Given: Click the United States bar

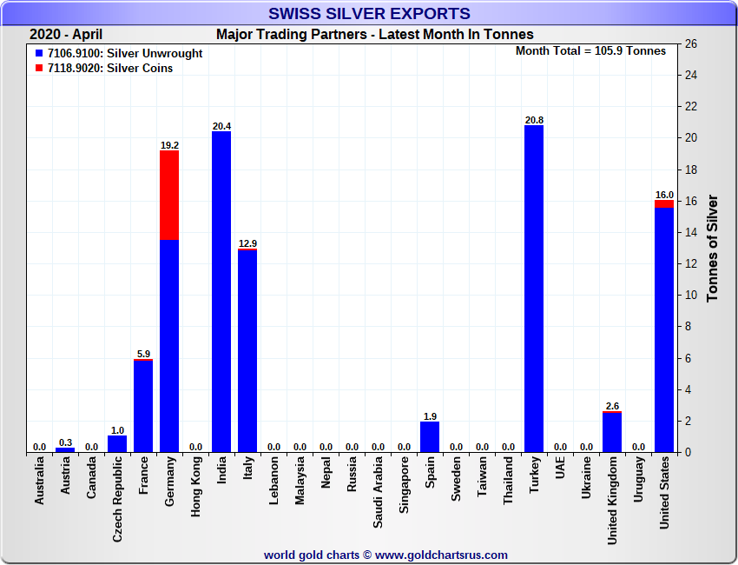Looking at the screenshot, I should (664, 330).
